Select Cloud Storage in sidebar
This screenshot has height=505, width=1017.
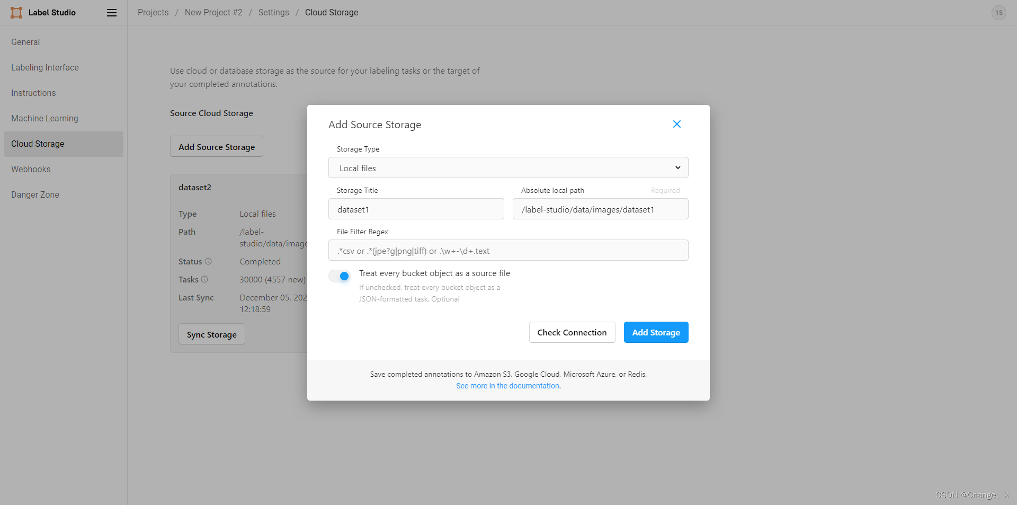click(64, 144)
